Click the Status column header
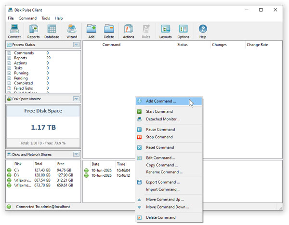The width and height of the screenshot is (289, 225). 193,45
